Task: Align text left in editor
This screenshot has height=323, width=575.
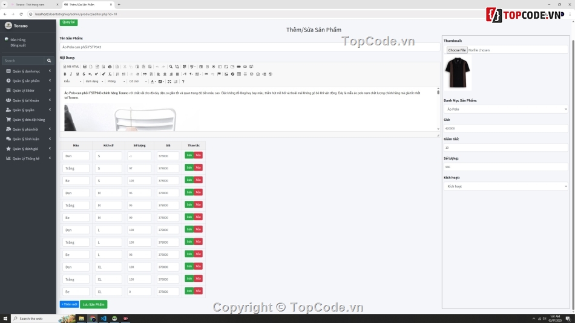Action: coord(159,74)
